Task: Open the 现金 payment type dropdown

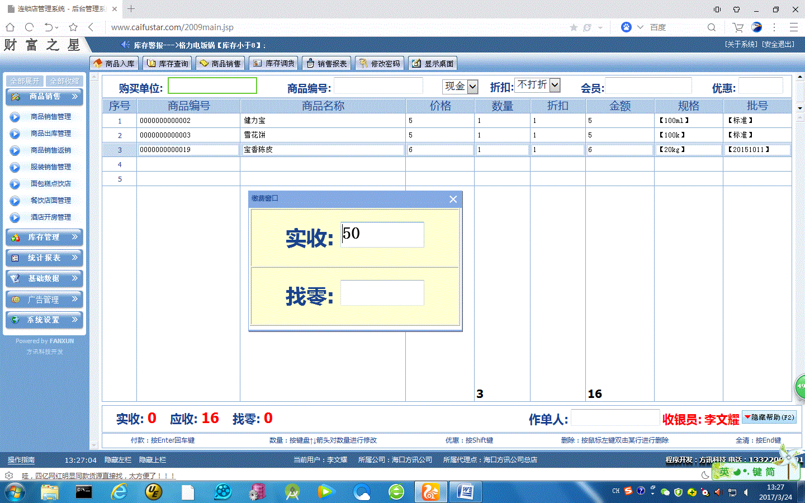Action: (472, 87)
